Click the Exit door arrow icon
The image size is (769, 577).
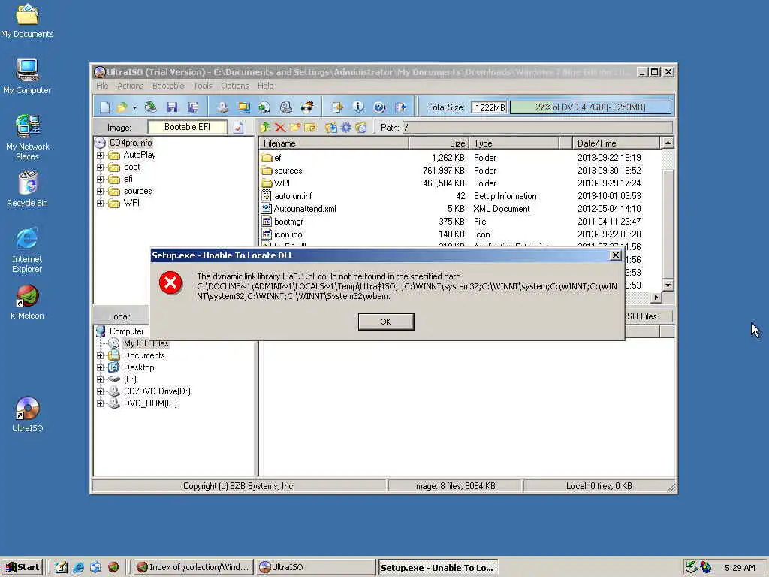click(x=401, y=107)
